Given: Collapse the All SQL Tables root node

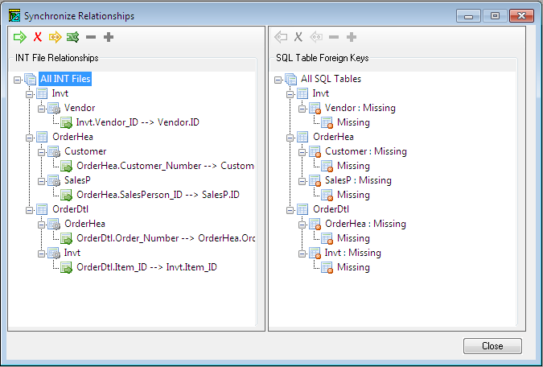Looking at the screenshot, I should coord(278,79).
